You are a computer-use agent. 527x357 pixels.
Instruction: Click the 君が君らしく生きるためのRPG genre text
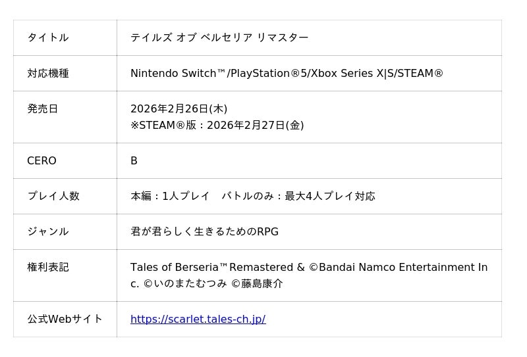click(x=204, y=231)
